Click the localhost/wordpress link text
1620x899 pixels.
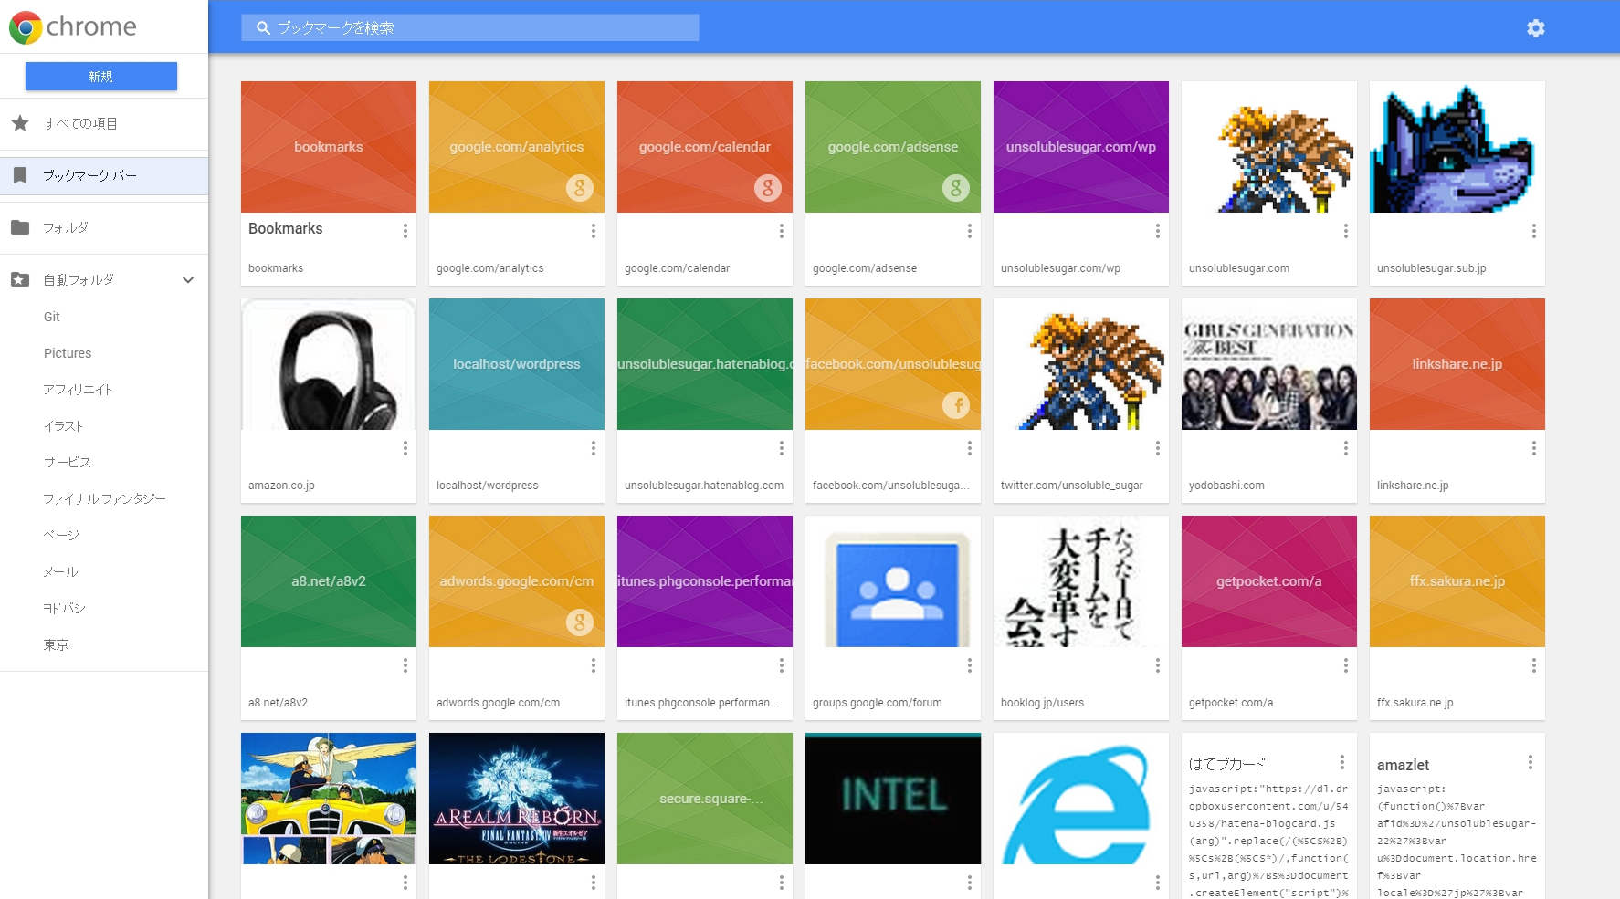point(488,486)
